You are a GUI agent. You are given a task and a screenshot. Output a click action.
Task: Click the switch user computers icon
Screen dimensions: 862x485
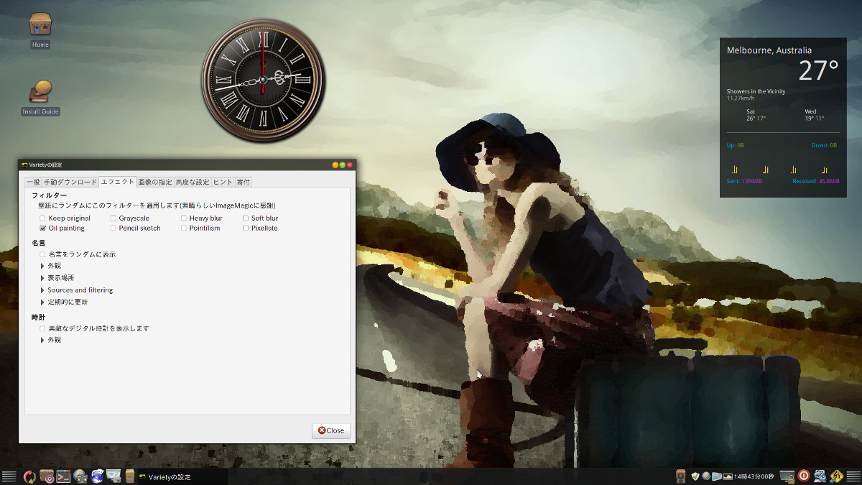(820, 476)
